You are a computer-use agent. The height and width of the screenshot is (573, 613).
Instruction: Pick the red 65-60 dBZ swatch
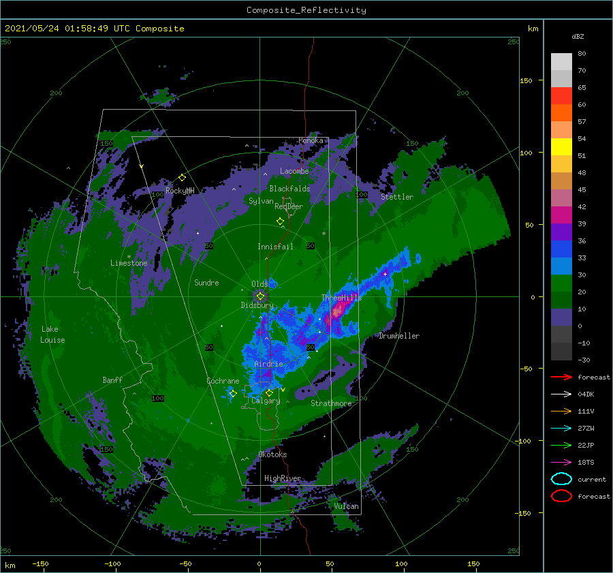click(561, 96)
